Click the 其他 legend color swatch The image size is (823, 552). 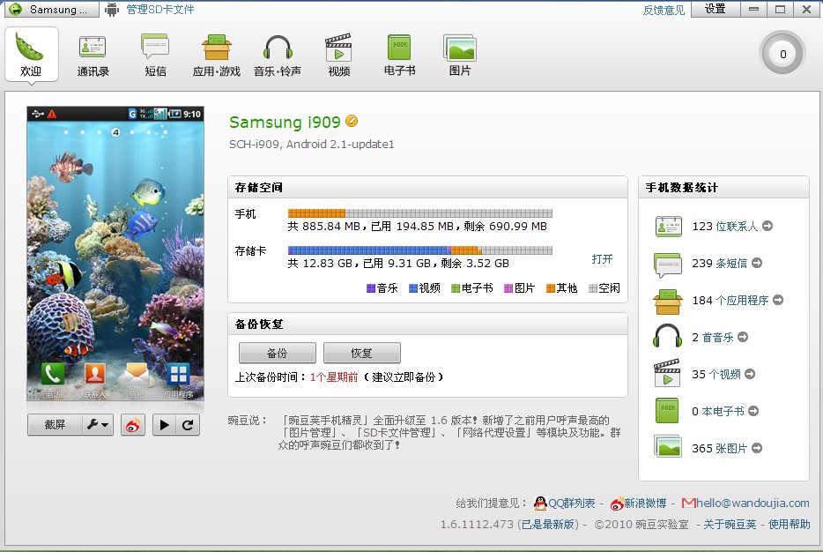pos(551,287)
